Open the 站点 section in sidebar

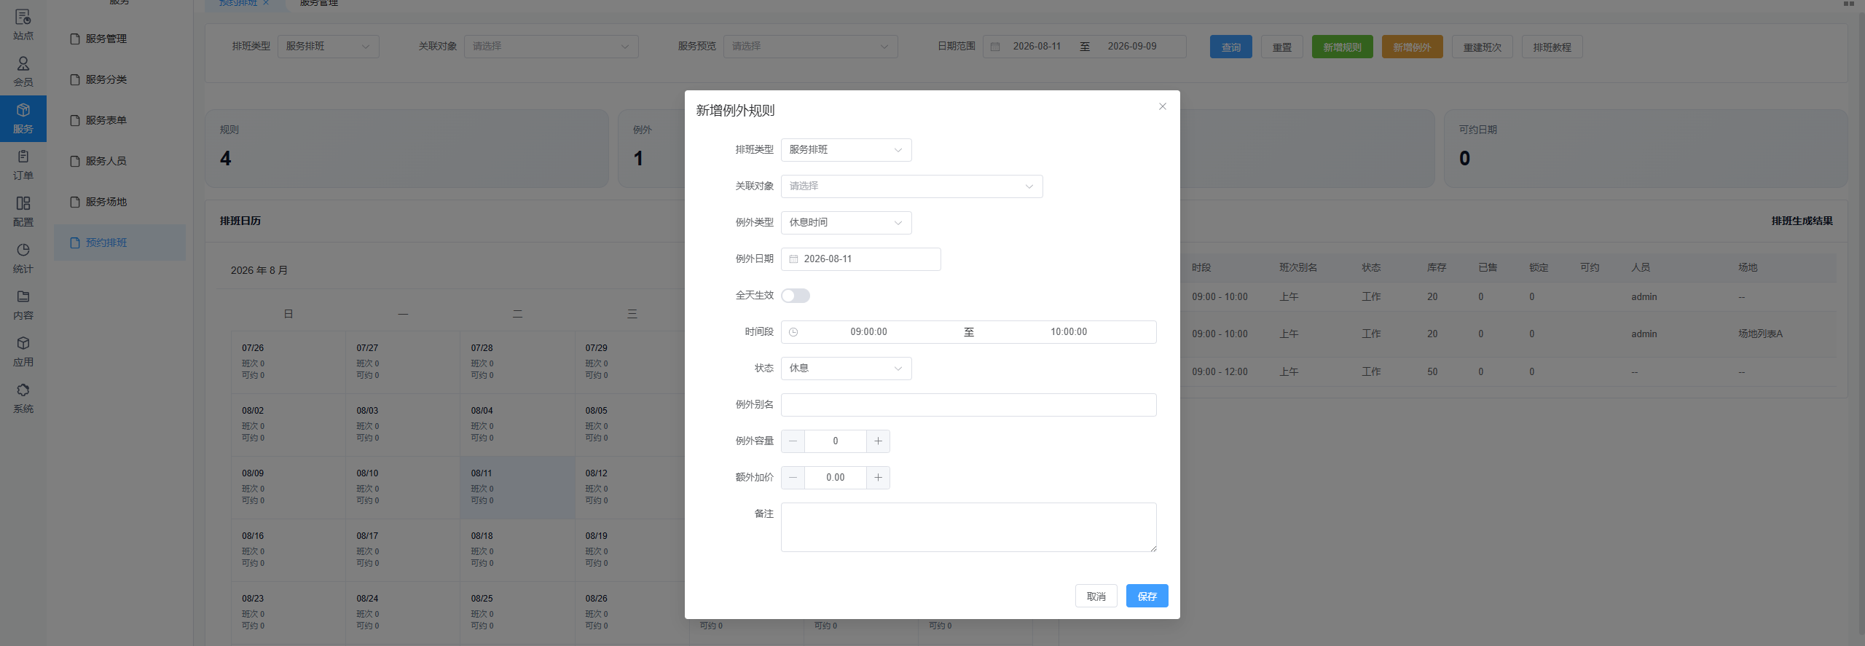pos(23,25)
